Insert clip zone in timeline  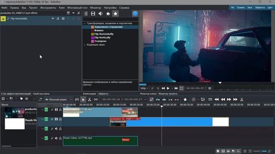tap(158, 100)
